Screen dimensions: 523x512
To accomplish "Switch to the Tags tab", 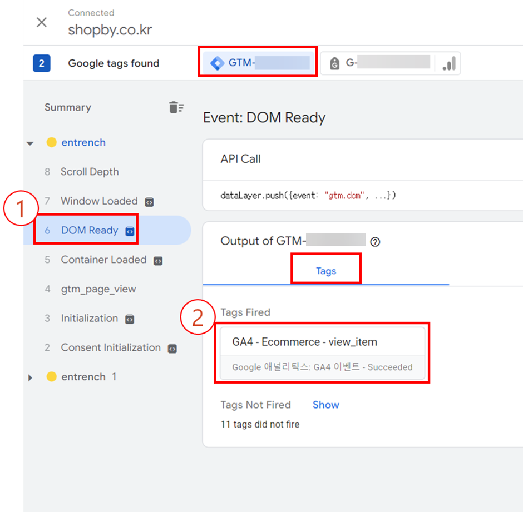I will point(326,271).
